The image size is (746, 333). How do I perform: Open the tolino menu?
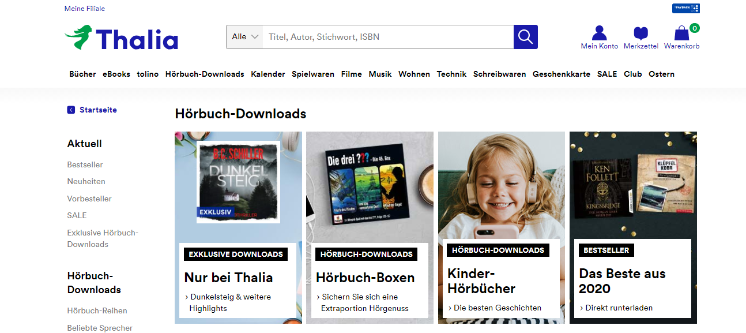(x=148, y=74)
